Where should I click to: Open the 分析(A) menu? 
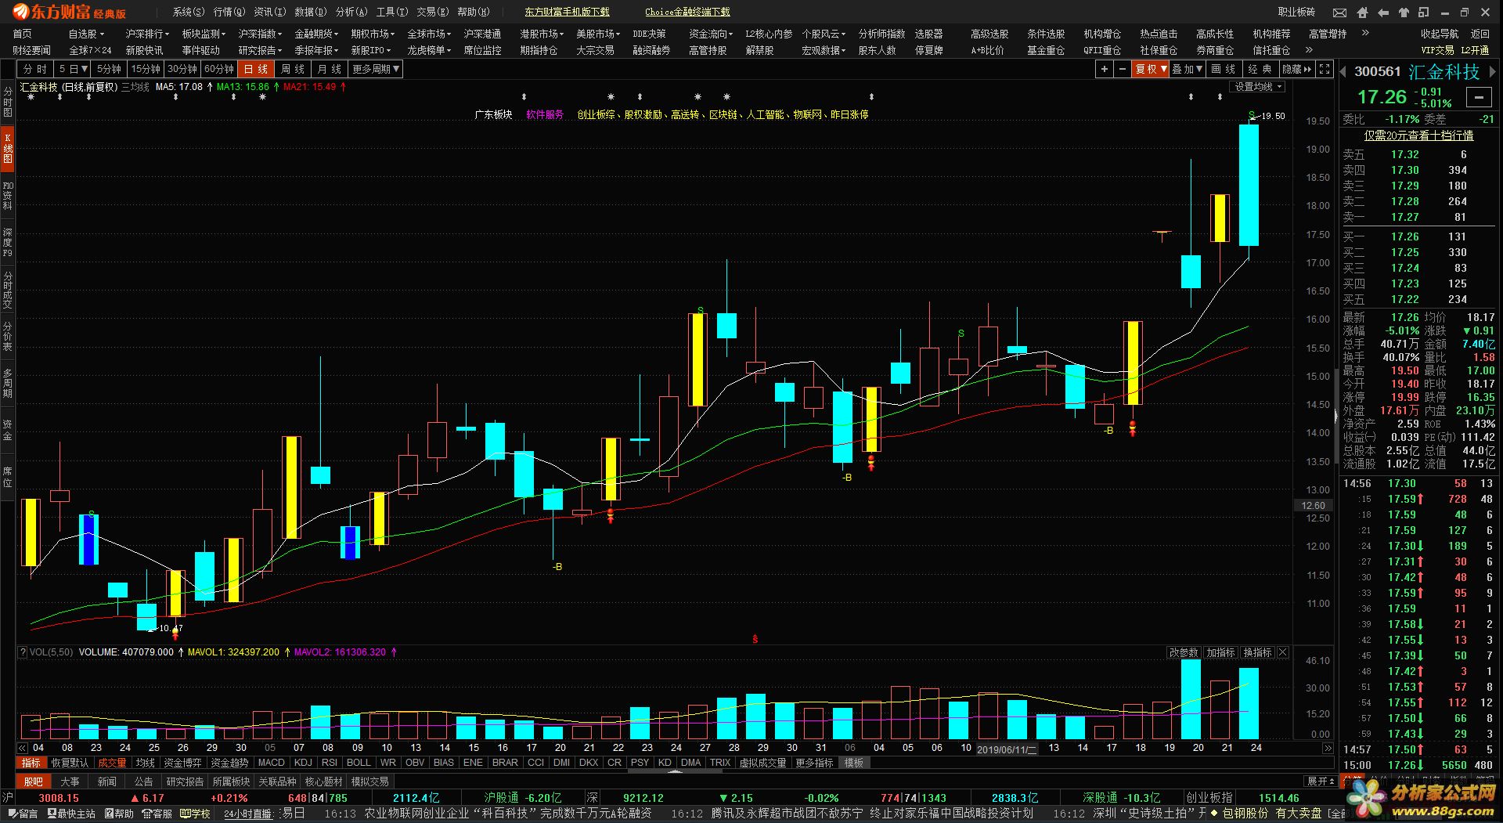click(x=351, y=12)
